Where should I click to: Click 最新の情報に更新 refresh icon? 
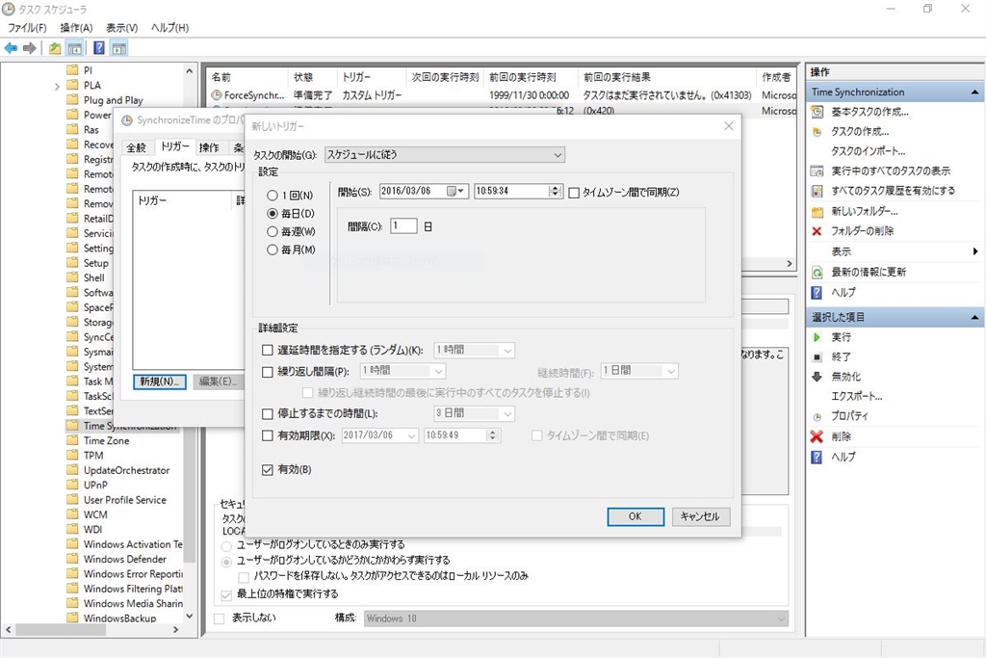[817, 273]
